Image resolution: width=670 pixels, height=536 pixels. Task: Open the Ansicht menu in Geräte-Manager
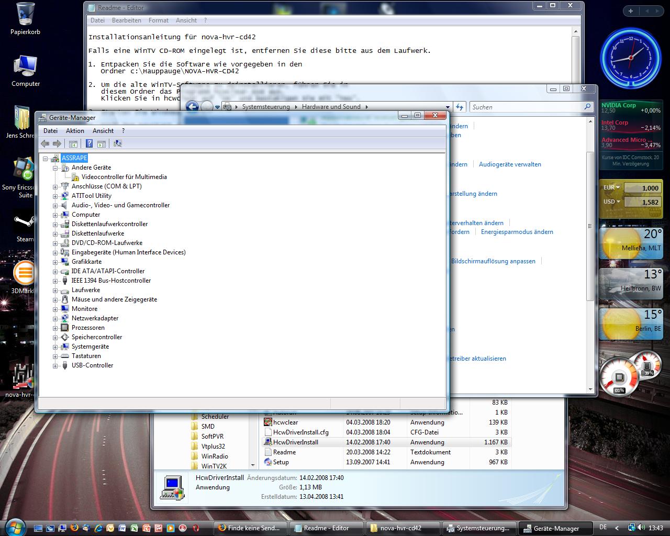[103, 131]
